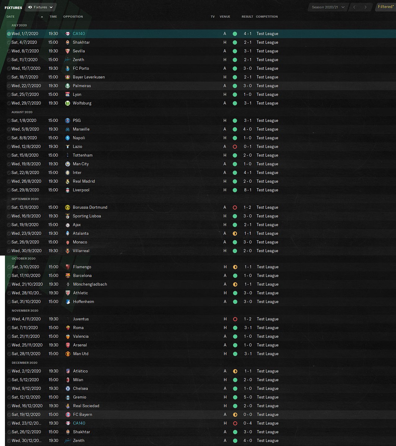Click the Arsenal club badge
The height and width of the screenshot is (446, 396).
tap(68, 345)
